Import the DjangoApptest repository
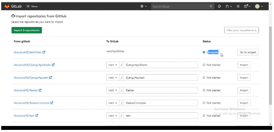The image size is (274, 132). click(x=244, y=78)
